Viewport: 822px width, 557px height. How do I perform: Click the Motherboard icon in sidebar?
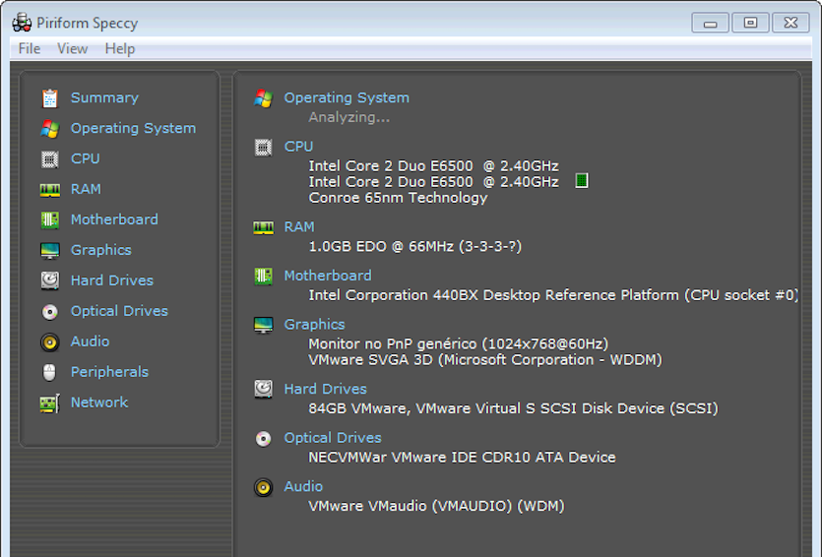coord(50,220)
